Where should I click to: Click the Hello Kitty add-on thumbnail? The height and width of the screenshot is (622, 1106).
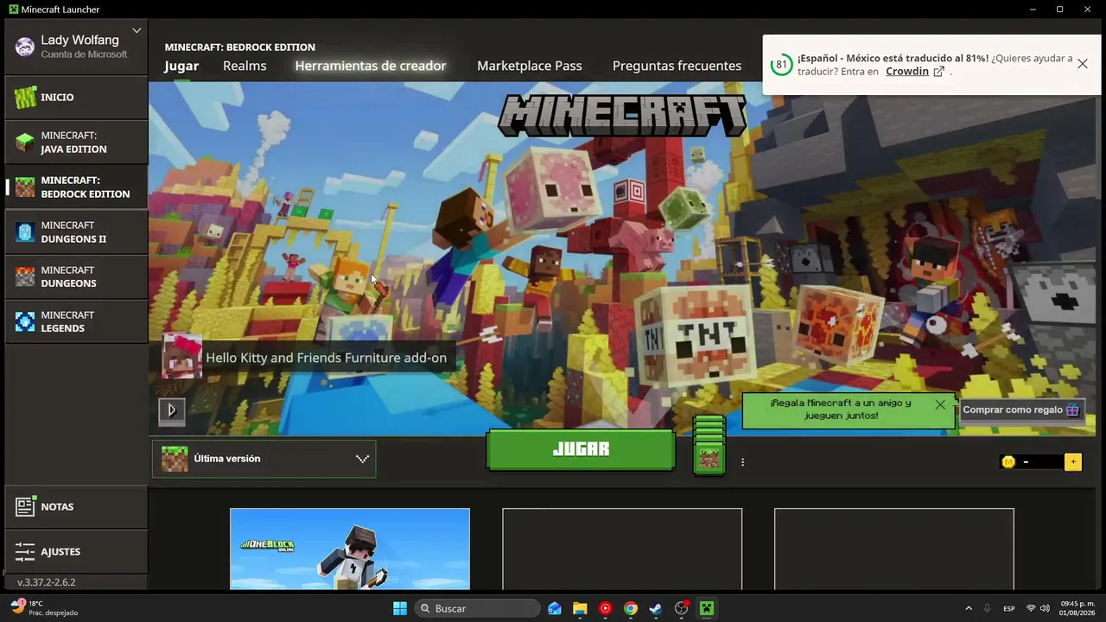click(x=182, y=357)
